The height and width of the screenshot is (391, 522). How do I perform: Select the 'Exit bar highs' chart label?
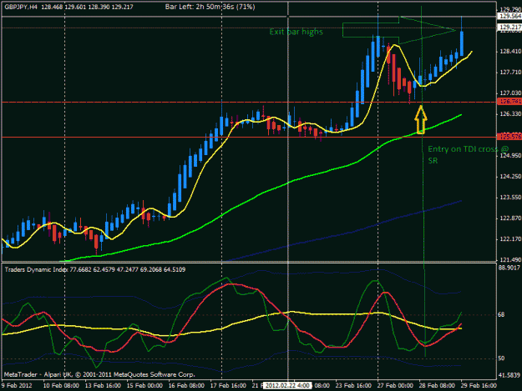296,32
